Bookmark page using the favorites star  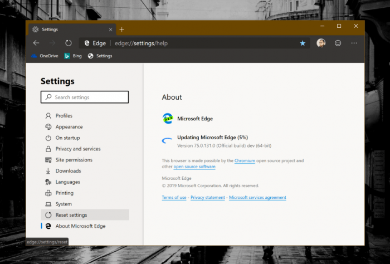(303, 43)
